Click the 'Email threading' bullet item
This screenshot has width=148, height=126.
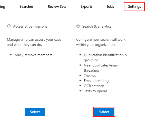(x=96, y=81)
